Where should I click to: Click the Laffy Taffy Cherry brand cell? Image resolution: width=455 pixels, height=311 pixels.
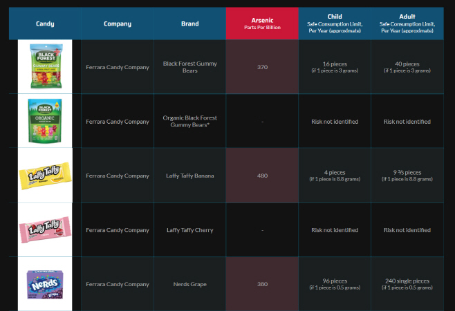pyautogui.click(x=189, y=230)
